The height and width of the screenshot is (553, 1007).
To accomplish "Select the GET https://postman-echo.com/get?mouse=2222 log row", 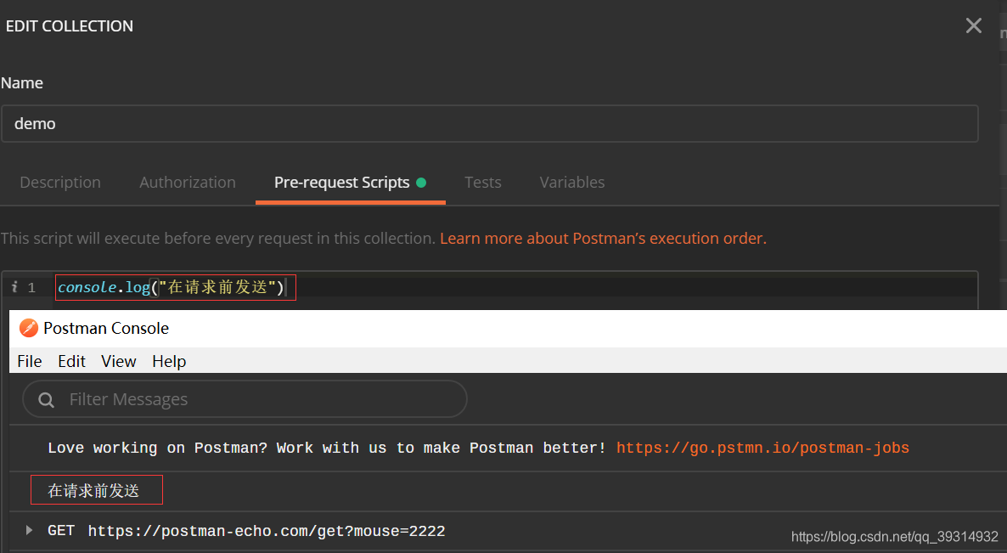I will click(x=508, y=531).
